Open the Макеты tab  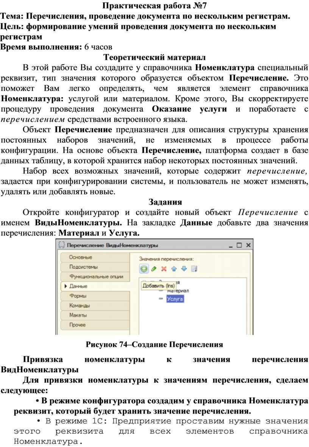coord(95,315)
